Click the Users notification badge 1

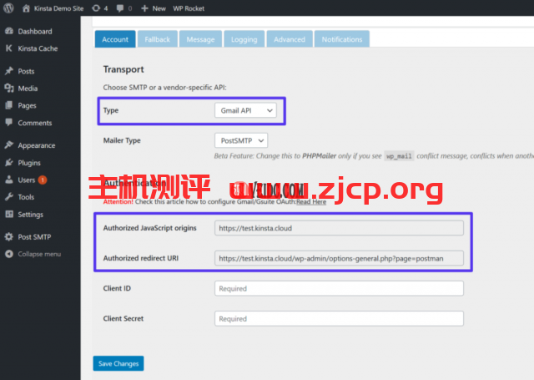[x=43, y=180]
